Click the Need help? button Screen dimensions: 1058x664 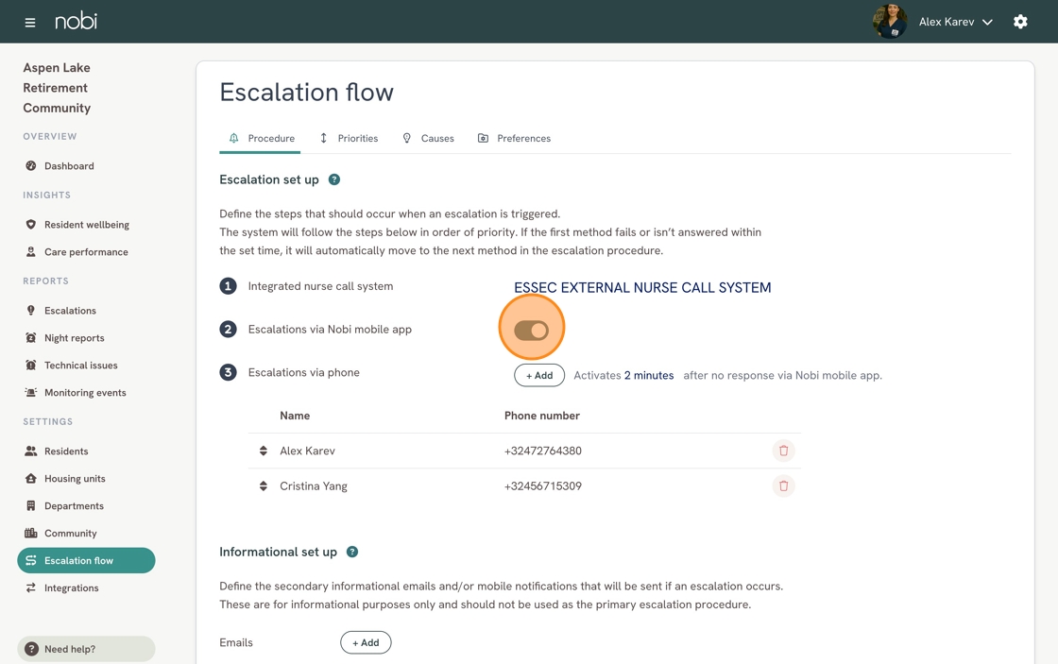86,649
